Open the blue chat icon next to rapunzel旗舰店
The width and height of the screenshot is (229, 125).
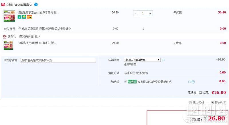(x=36, y=5)
